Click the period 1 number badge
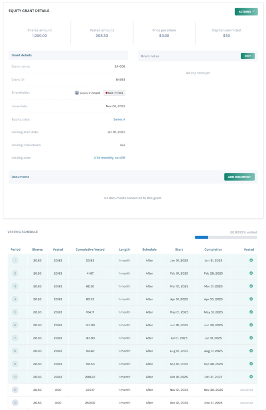This screenshot has height=410, width=266. [15, 260]
